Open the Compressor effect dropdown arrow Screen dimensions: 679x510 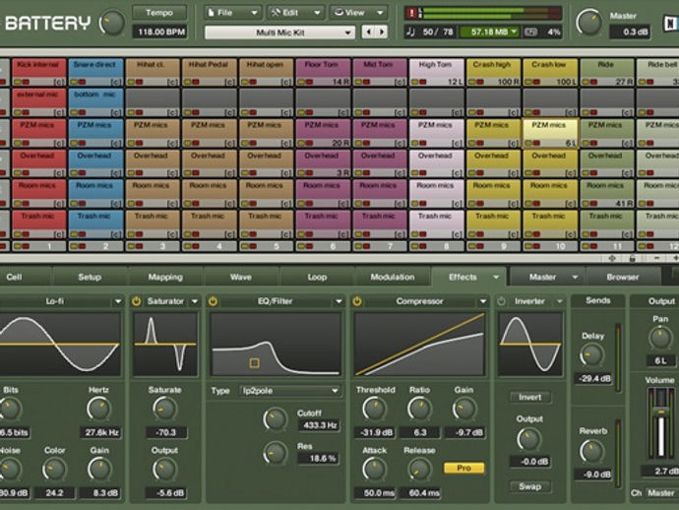pos(483,301)
